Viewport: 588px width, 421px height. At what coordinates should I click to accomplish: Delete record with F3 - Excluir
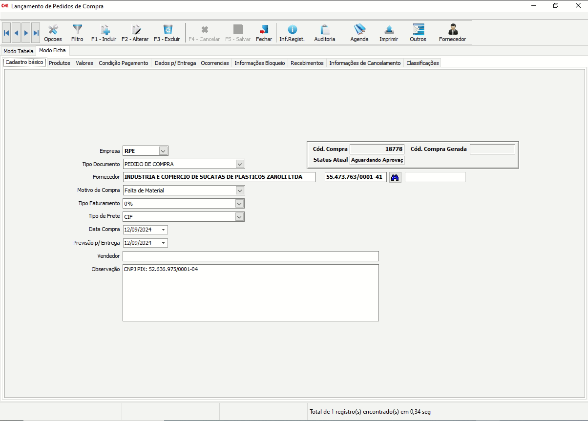coord(167,33)
